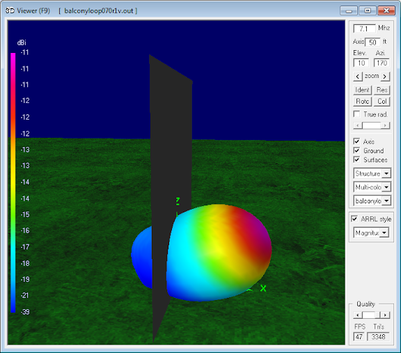Click the -39 dBi scale value
Viewport: 401px width, 353px height.
coord(25,312)
